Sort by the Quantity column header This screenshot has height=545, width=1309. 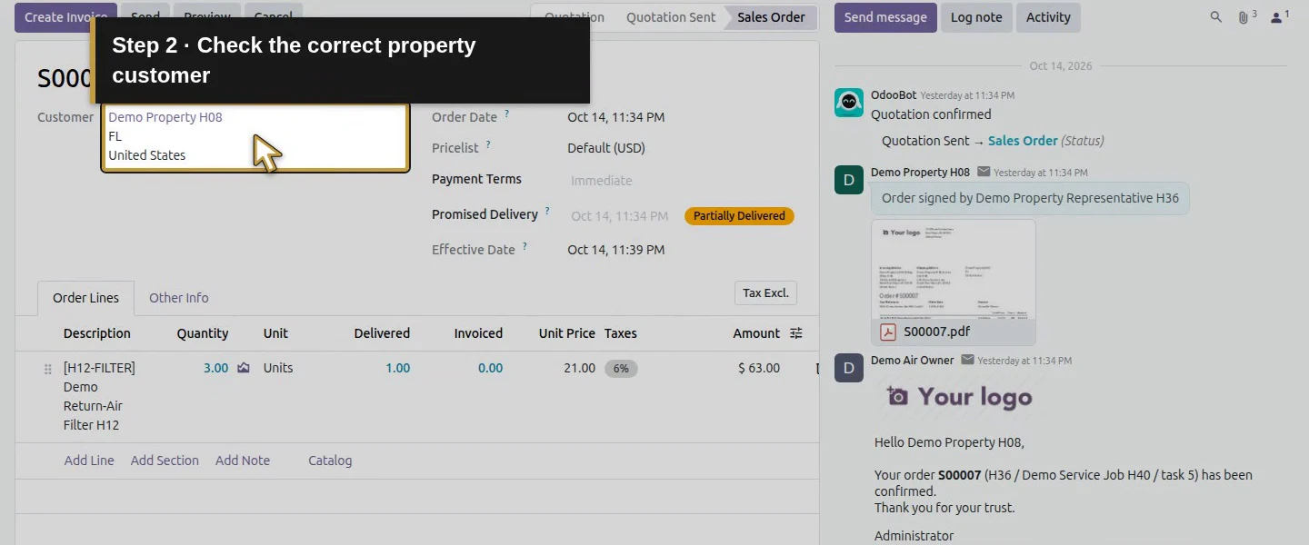[x=203, y=333]
